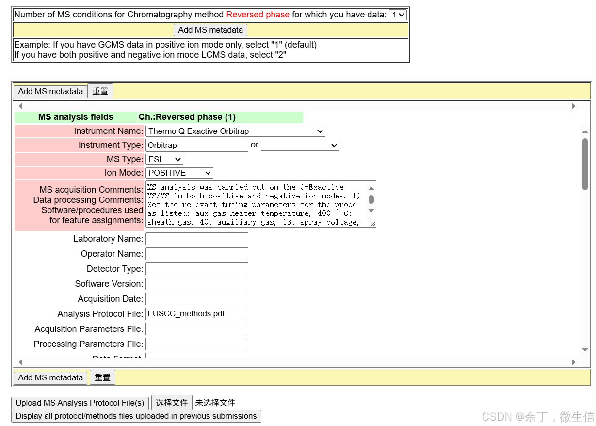
Task: Click the Processing Parameters File field
Action: coord(197,344)
